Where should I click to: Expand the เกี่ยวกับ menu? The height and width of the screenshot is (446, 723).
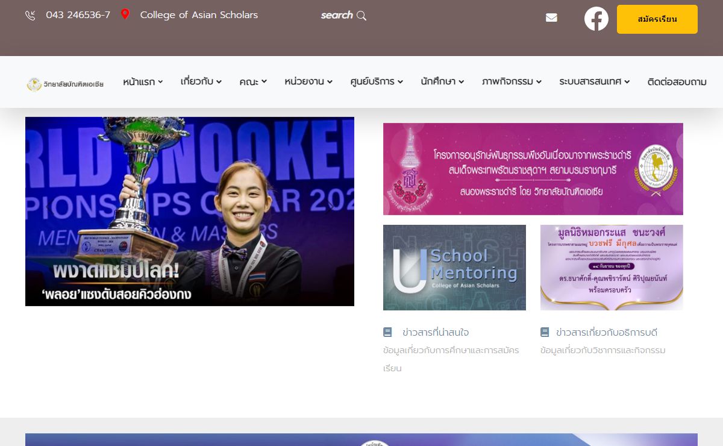[201, 82]
